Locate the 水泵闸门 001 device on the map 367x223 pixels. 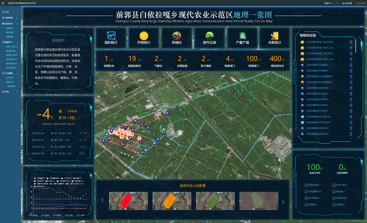351,60
